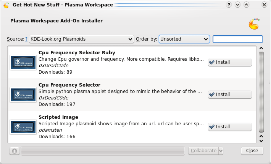271x164 pixels.
Task: Select the Scripted Image list entry title
Action: tap(58, 117)
